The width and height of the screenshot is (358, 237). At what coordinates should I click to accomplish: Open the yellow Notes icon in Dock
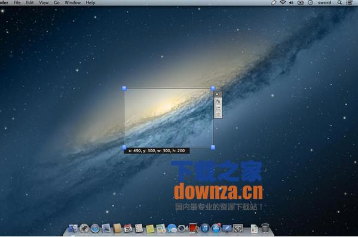(150, 229)
